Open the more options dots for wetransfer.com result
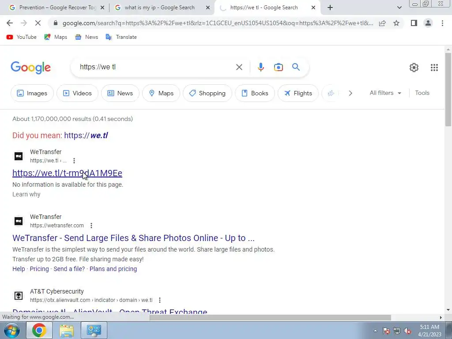 91,226
